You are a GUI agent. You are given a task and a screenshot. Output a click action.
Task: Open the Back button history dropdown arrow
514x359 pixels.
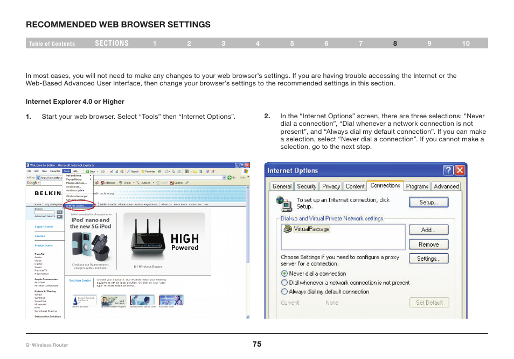pyautogui.click(x=98, y=171)
